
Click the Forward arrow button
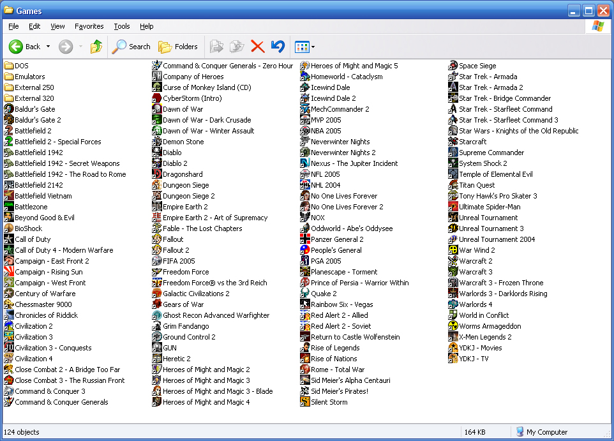66,47
